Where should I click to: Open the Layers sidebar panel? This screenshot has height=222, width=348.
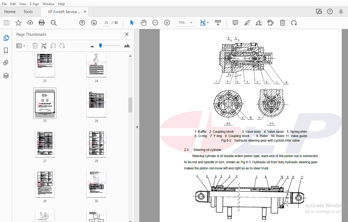pos(6,76)
